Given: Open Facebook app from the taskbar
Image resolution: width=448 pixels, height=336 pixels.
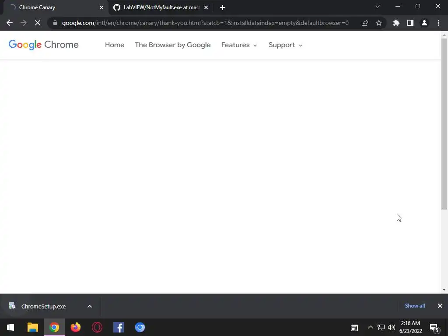Looking at the screenshot, I should tap(119, 327).
